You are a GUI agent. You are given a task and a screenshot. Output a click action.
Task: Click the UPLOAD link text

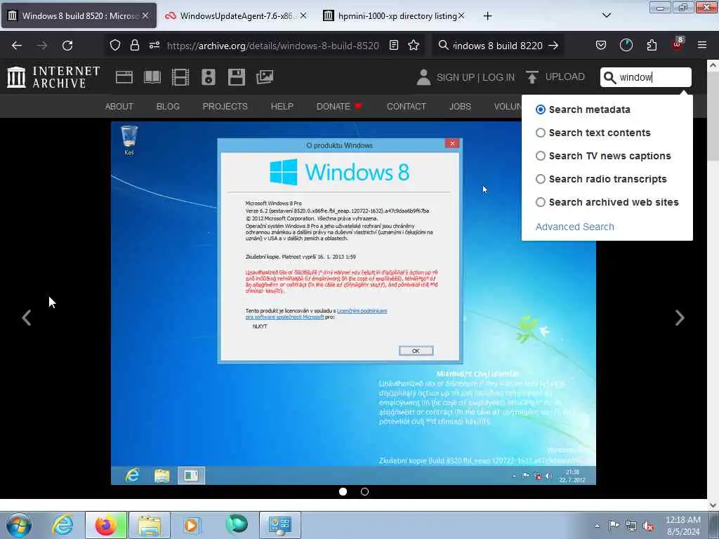[565, 77]
